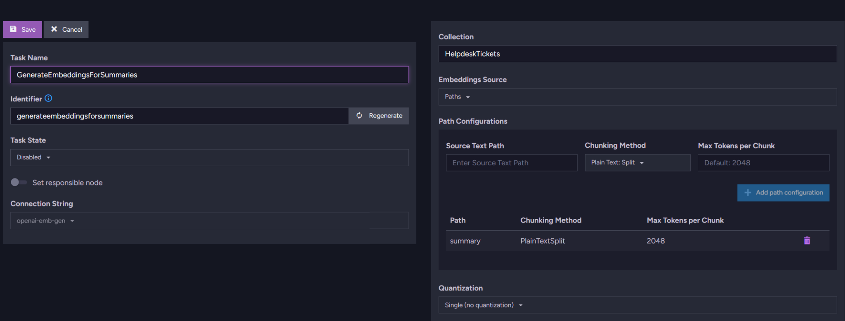The height and width of the screenshot is (321, 845).
Task: Toggle Set responsible node switch
Action: pos(19,182)
